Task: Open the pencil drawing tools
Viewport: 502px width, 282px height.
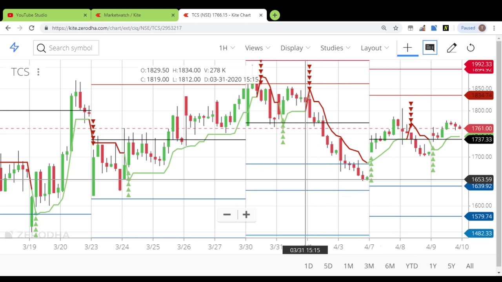Action: 451,48
